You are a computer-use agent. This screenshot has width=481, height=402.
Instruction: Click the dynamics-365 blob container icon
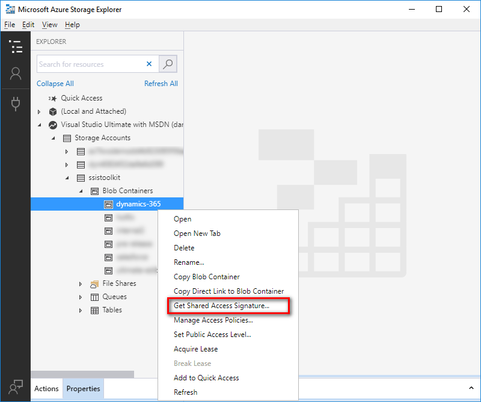[109, 204]
